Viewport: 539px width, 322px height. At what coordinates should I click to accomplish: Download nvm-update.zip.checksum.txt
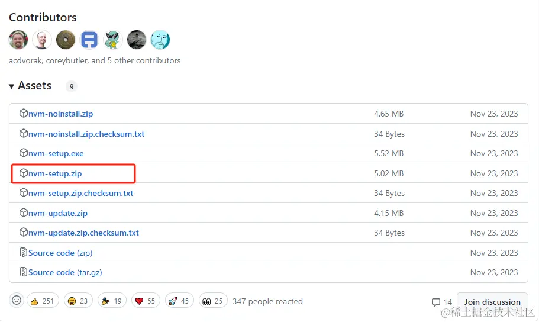click(83, 233)
